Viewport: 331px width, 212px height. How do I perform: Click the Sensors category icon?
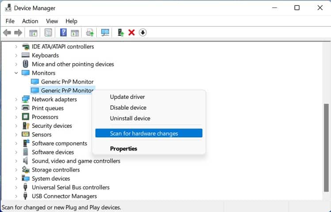point(26,134)
